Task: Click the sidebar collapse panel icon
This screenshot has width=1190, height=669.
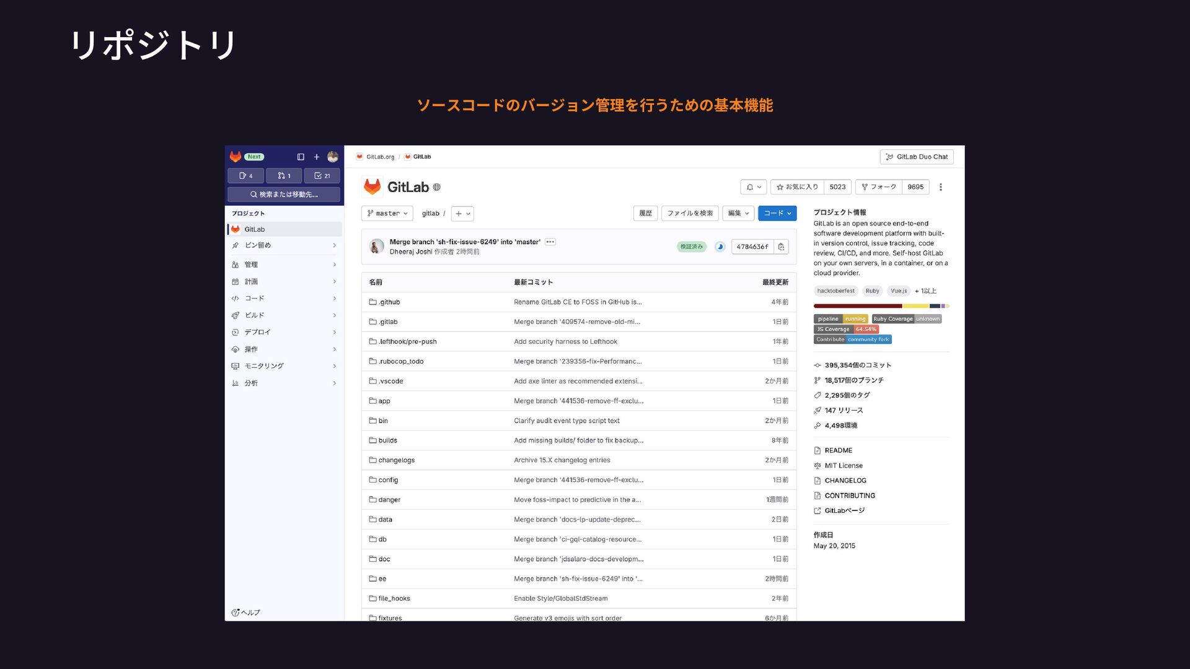Action: (301, 157)
